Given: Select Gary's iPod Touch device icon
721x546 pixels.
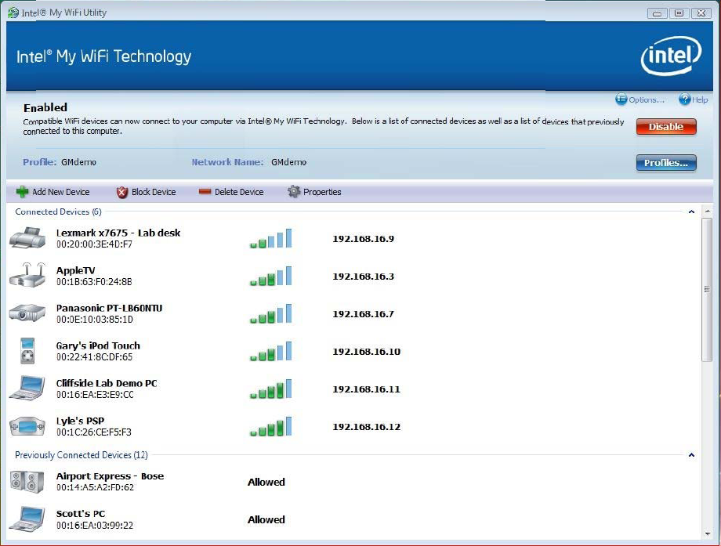Looking at the screenshot, I should (x=27, y=351).
